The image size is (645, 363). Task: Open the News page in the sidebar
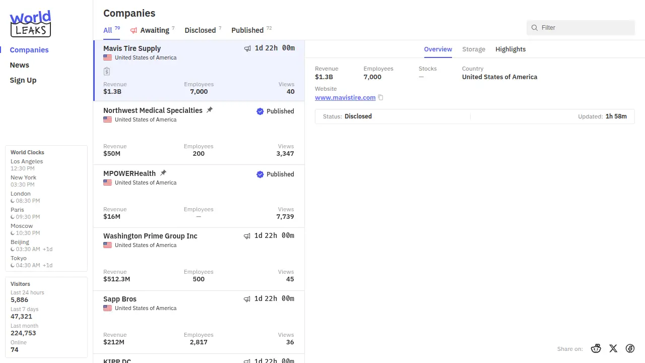(x=20, y=65)
